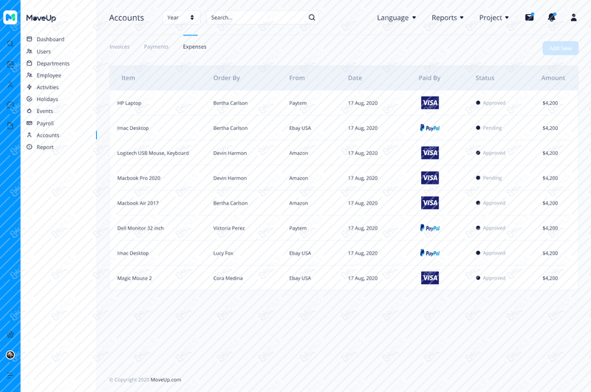Click the user avatar in blue rail
This screenshot has height=392, width=591.
coord(10,355)
